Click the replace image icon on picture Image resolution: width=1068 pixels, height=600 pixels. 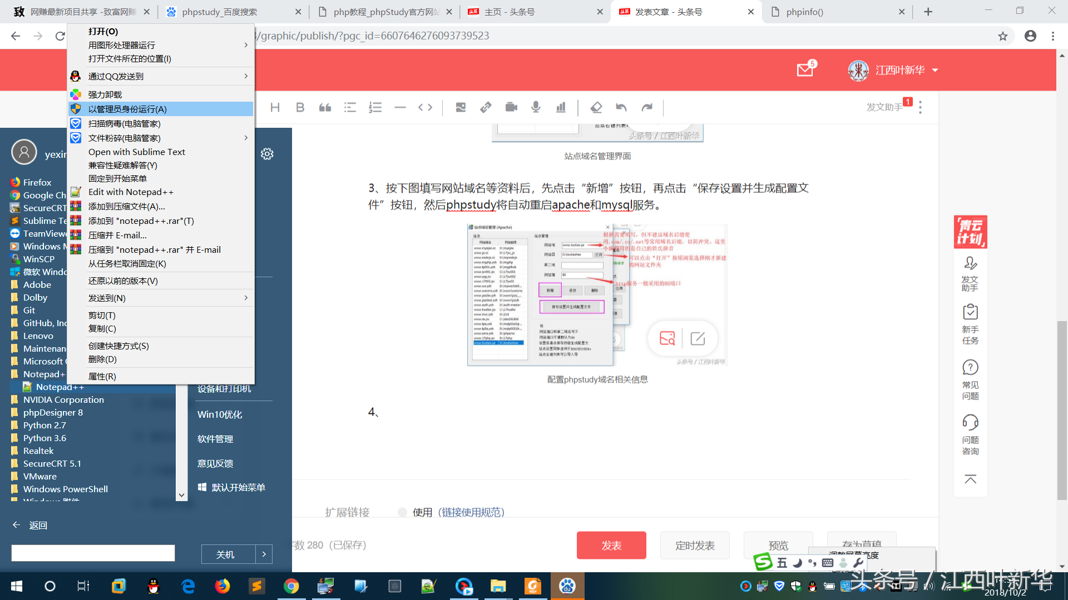click(x=667, y=338)
